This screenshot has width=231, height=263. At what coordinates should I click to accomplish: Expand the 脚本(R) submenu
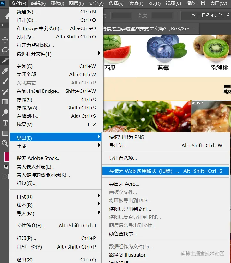click(56, 205)
